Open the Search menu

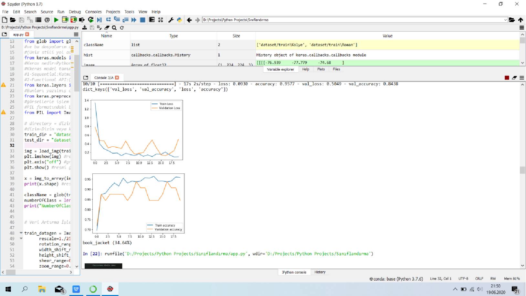(30, 12)
